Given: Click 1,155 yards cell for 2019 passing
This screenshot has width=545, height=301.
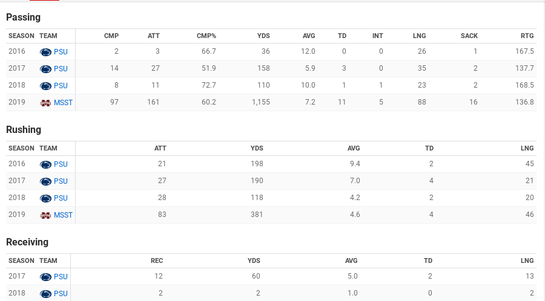Looking at the screenshot, I should pos(260,102).
